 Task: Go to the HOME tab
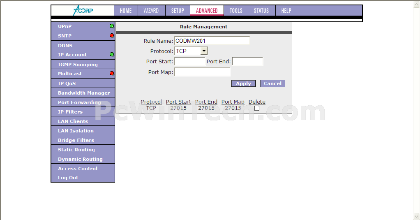pyautogui.click(x=126, y=10)
